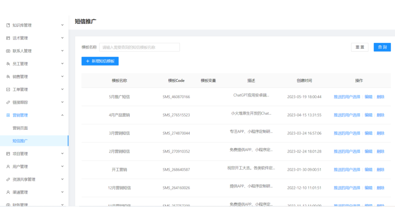The image size is (395, 222).
Task: Select the 短信推广 submenu item
Action: [x=20, y=141]
